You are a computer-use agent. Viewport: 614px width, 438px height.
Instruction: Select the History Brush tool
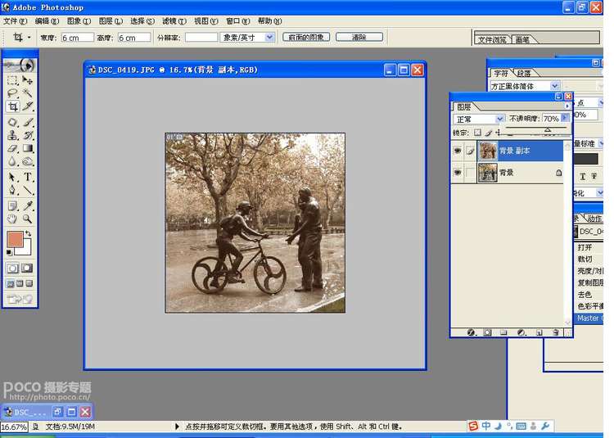pos(27,135)
